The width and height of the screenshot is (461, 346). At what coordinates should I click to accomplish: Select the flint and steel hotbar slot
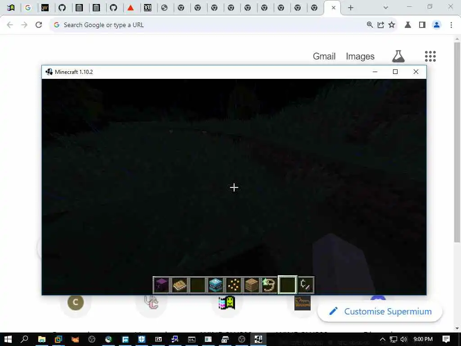coord(306,285)
